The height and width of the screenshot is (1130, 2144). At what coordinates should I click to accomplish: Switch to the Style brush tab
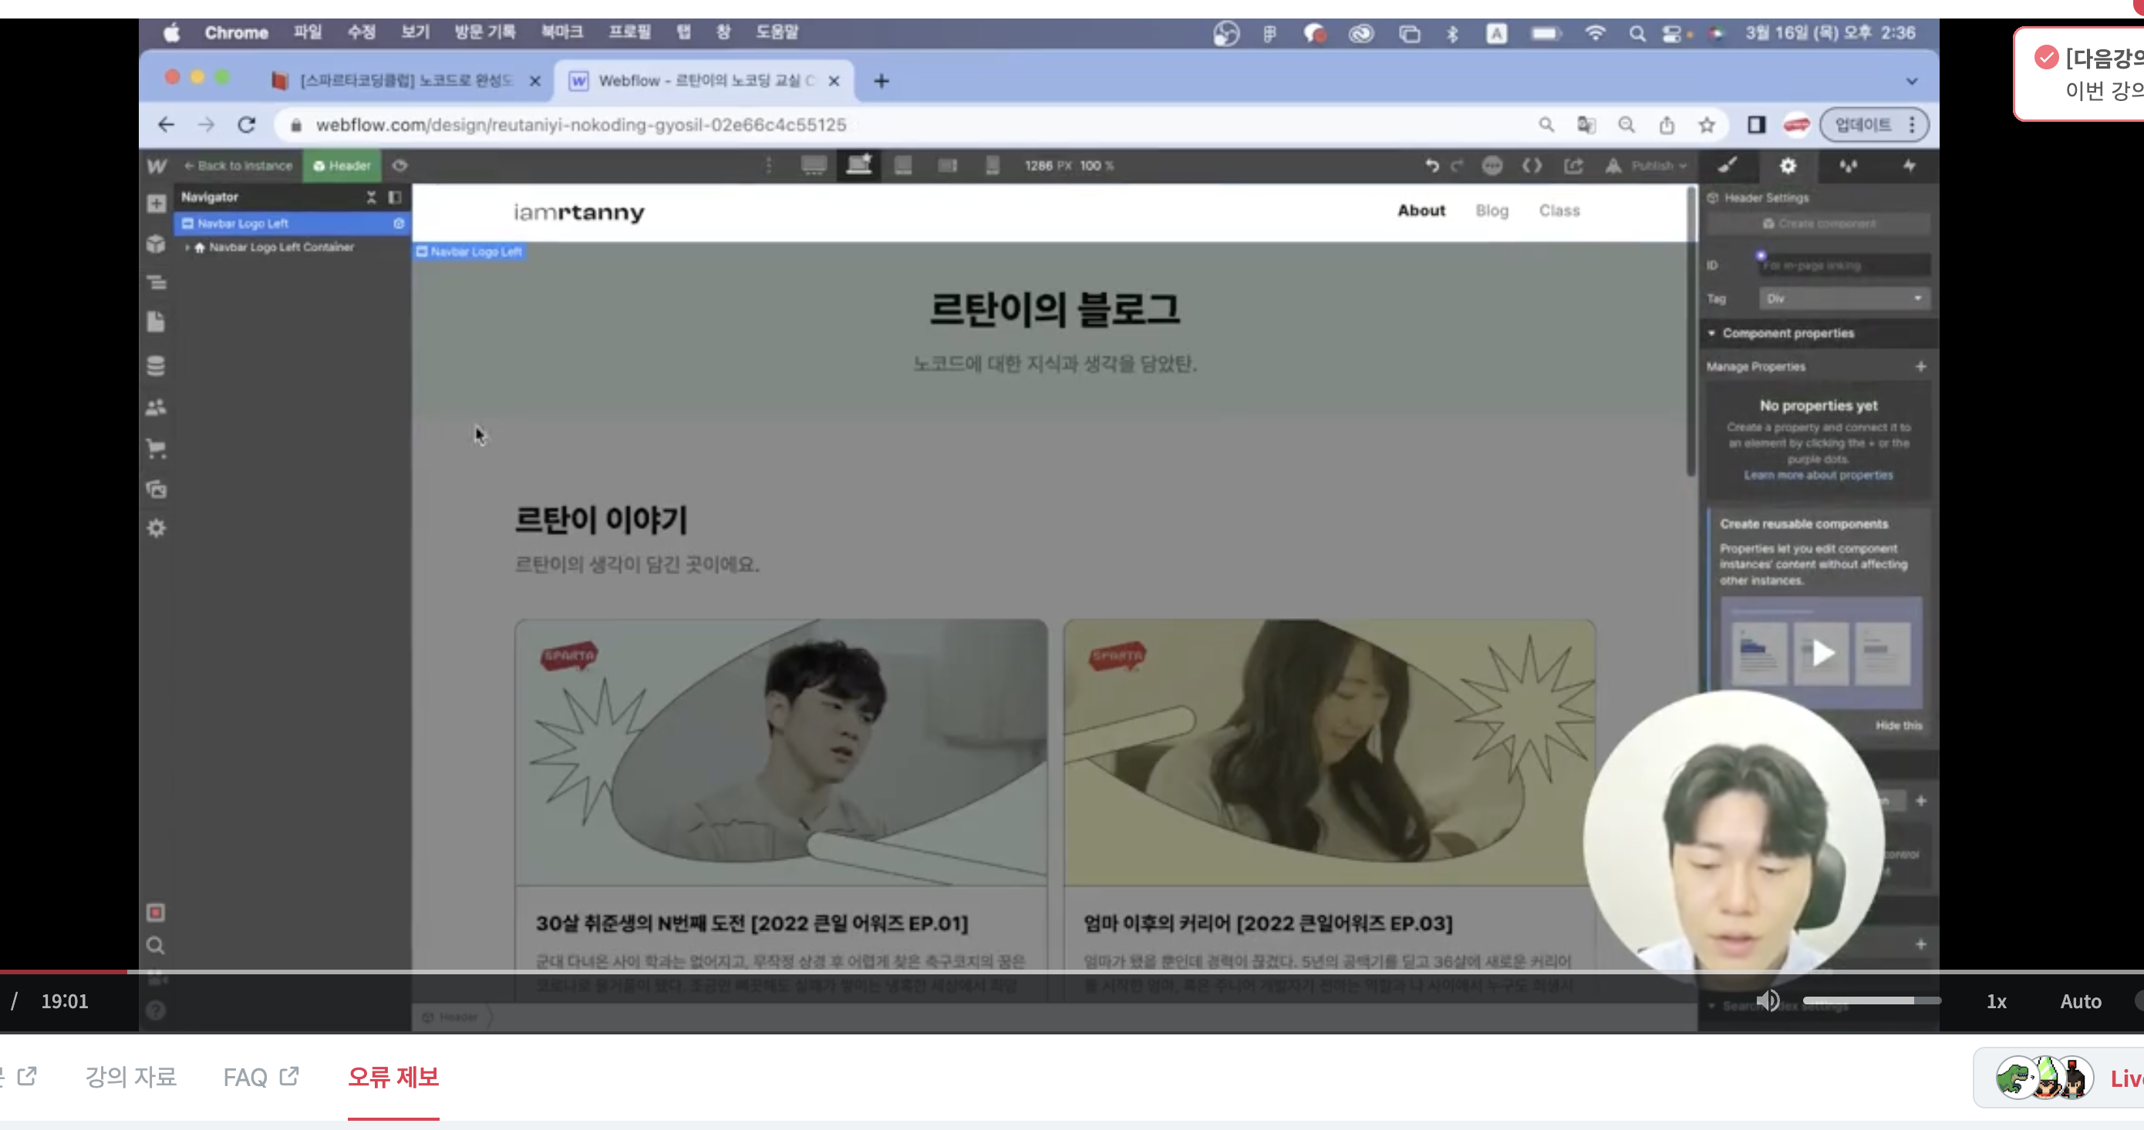pos(1728,166)
